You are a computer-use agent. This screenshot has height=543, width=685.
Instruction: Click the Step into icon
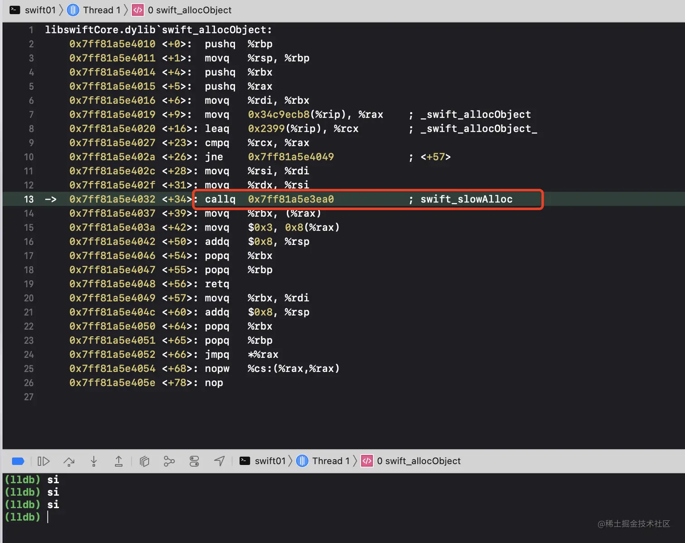point(94,461)
